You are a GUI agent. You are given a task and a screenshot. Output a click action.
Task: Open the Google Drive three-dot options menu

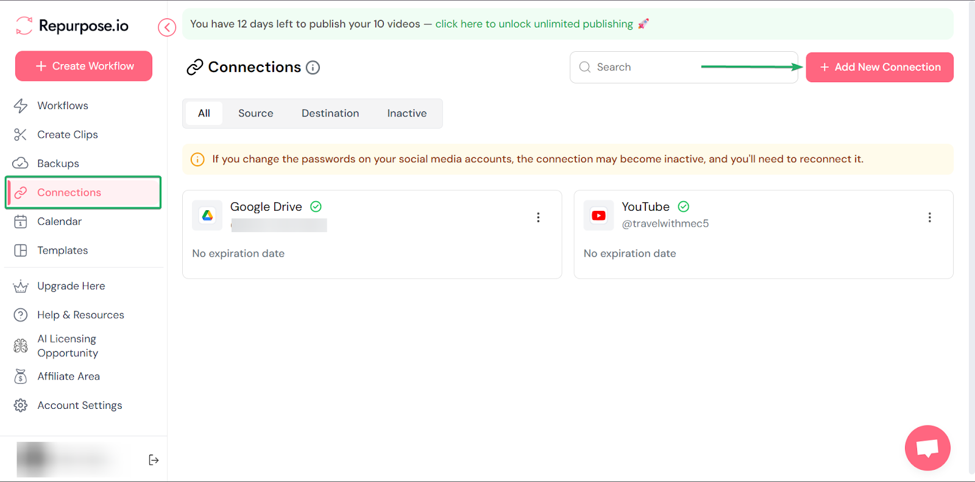click(x=538, y=218)
